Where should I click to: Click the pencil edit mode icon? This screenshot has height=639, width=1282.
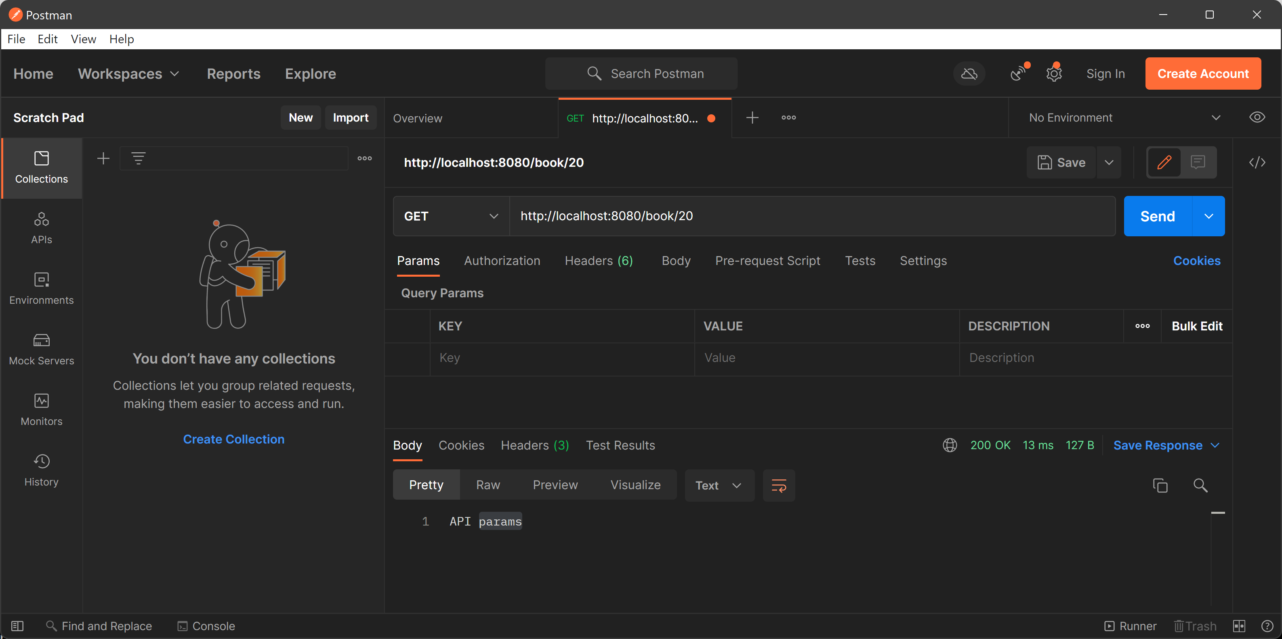[1164, 162]
